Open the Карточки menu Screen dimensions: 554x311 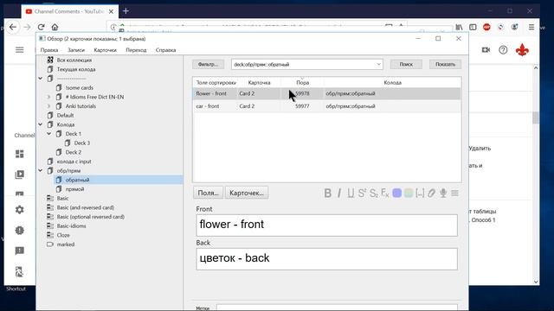pos(106,50)
